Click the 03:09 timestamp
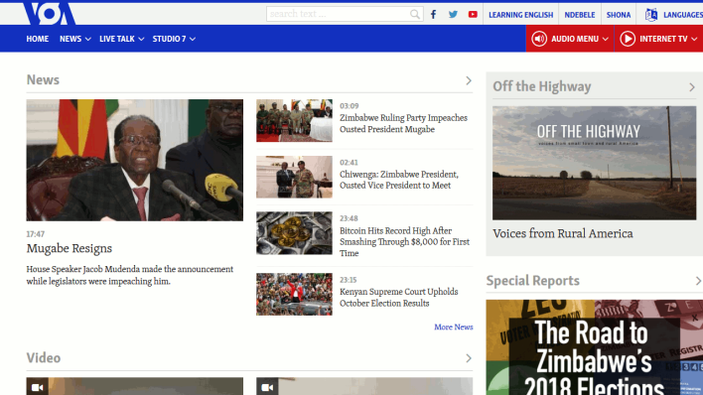The height and width of the screenshot is (395, 703). click(x=349, y=106)
